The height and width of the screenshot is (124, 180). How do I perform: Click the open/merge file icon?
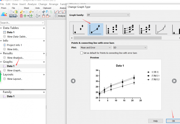pos(16,12)
